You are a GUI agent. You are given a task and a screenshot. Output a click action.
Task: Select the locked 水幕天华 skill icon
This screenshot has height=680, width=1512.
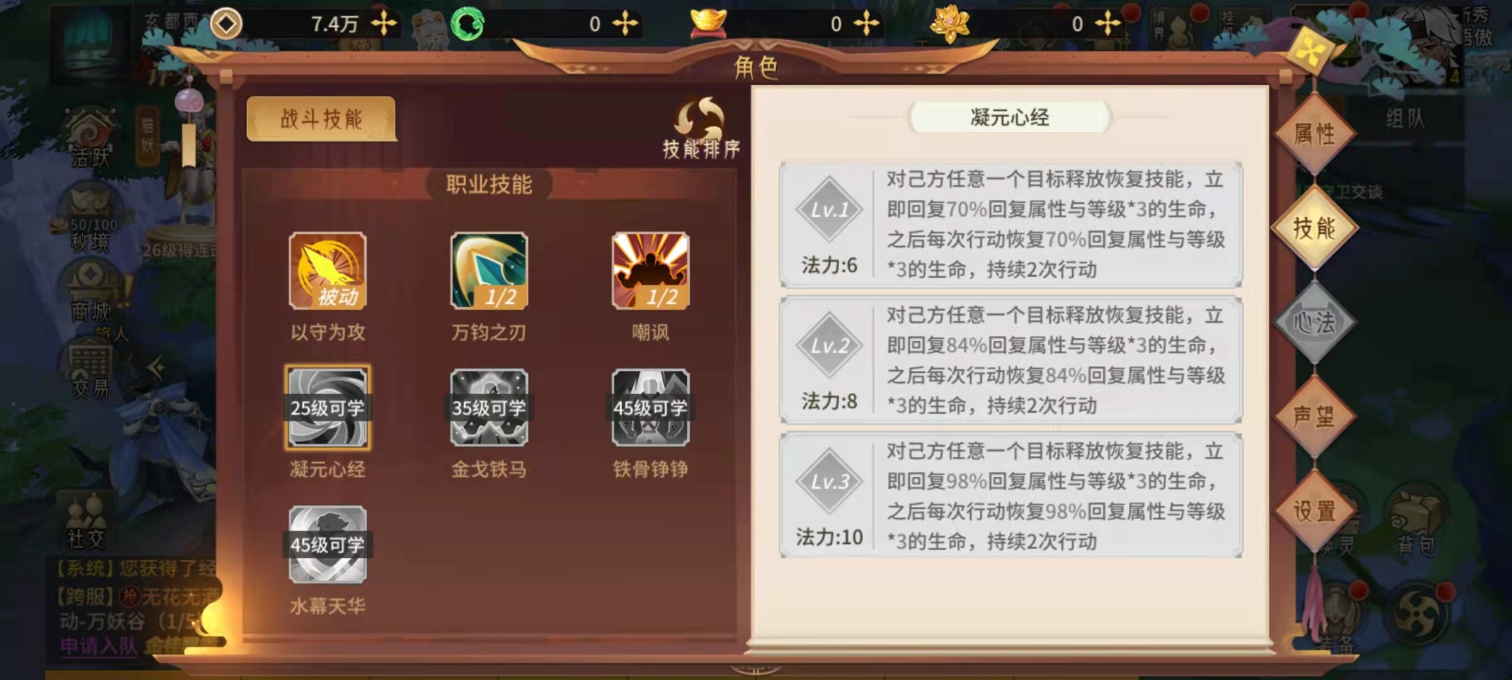328,545
